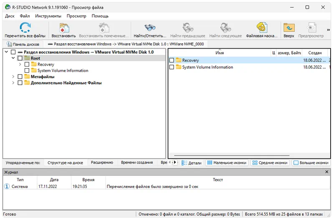Tick System Volume Information checkbox in file list
334x220 pixels.
tap(172, 67)
